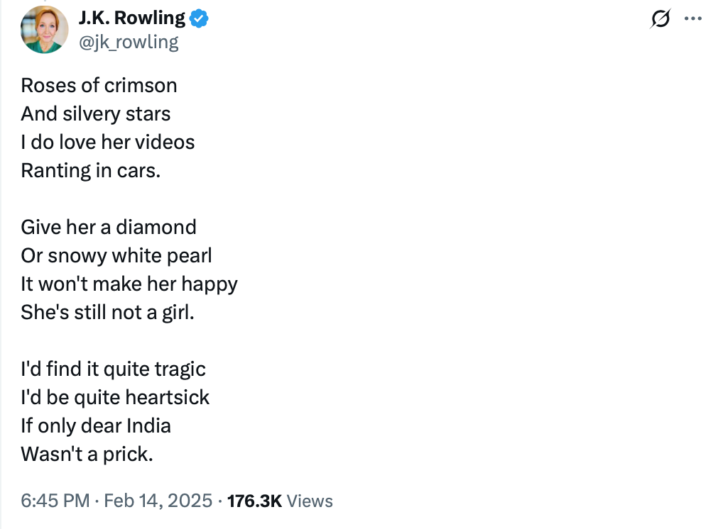723x529 pixels.
Task: Click the line 'I'd find it quite tragic'
Action: [114, 369]
